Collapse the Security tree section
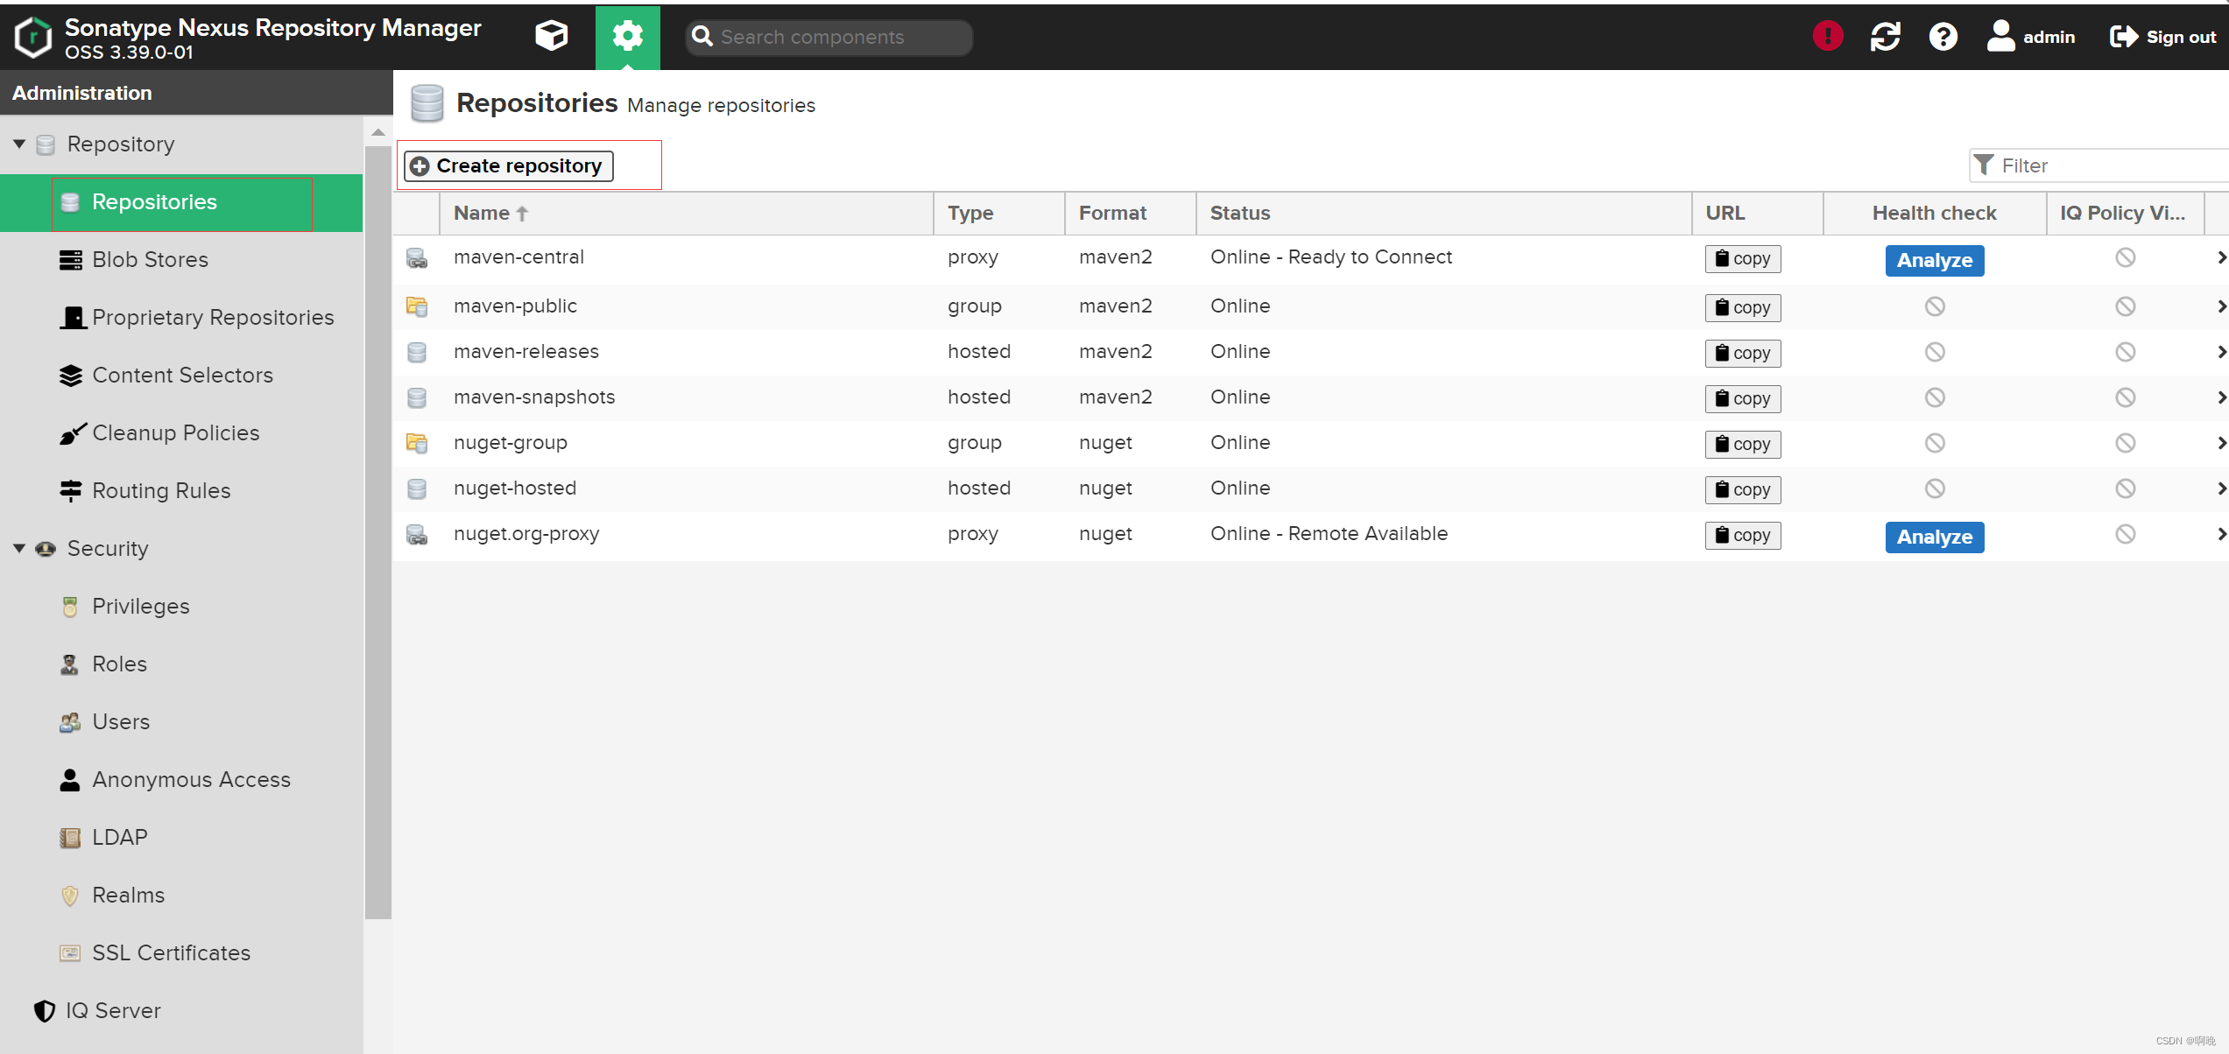Screen dimensions: 2229x1054 [x=19, y=548]
